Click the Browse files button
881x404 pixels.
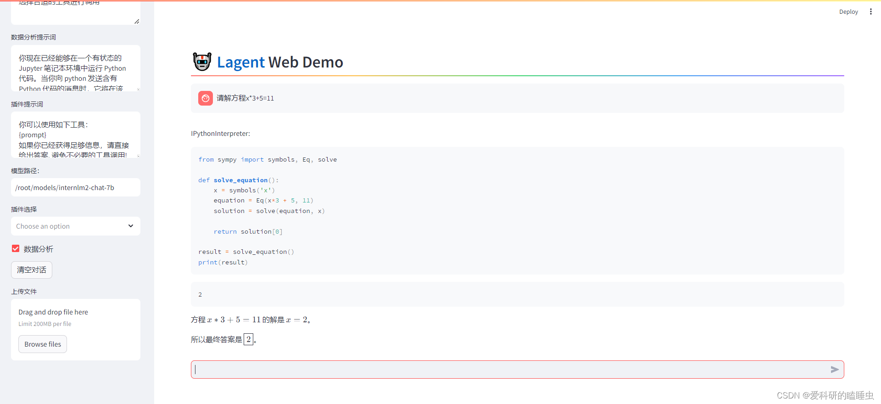[43, 344]
